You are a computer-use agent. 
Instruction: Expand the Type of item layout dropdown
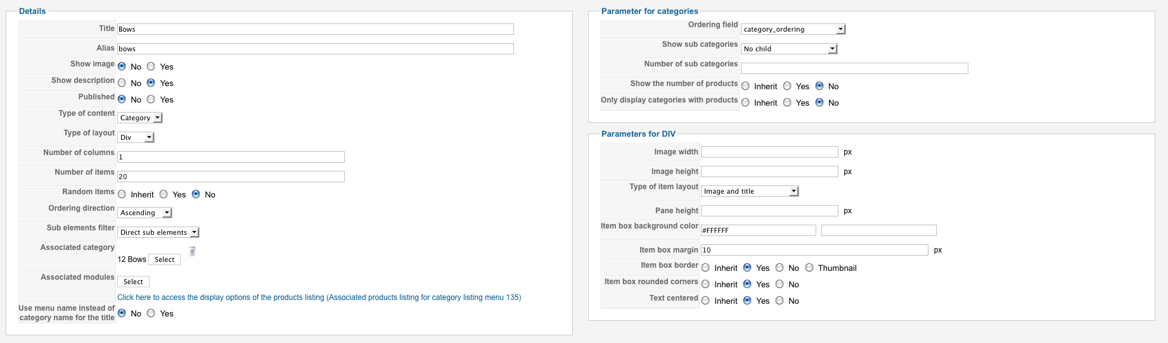750,191
